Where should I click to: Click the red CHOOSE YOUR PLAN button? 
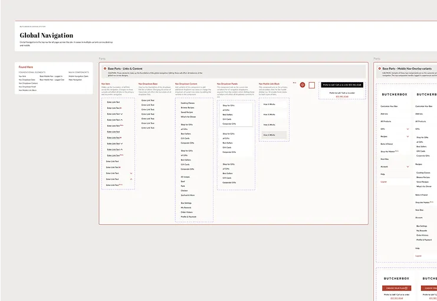396,288
